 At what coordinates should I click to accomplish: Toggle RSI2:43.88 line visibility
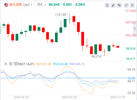click(x=60, y=64)
